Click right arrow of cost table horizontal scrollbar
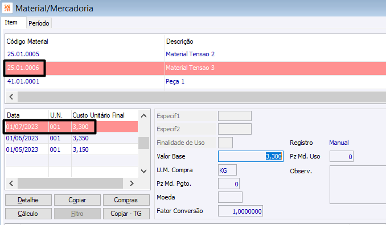This screenshot has height=225, width=386. [132, 183]
